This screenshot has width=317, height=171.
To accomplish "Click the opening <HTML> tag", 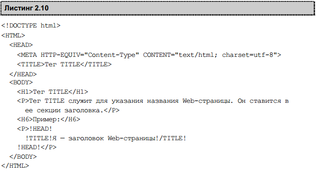I will point(13,36).
